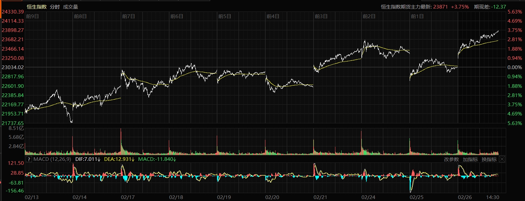Click the 21737.65 price axis label
Viewport: 525px width, 201px height.
click(x=13, y=123)
